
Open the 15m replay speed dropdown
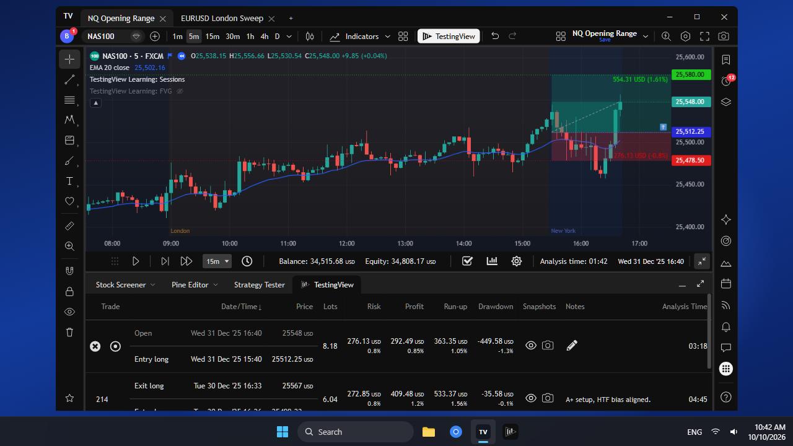(217, 261)
